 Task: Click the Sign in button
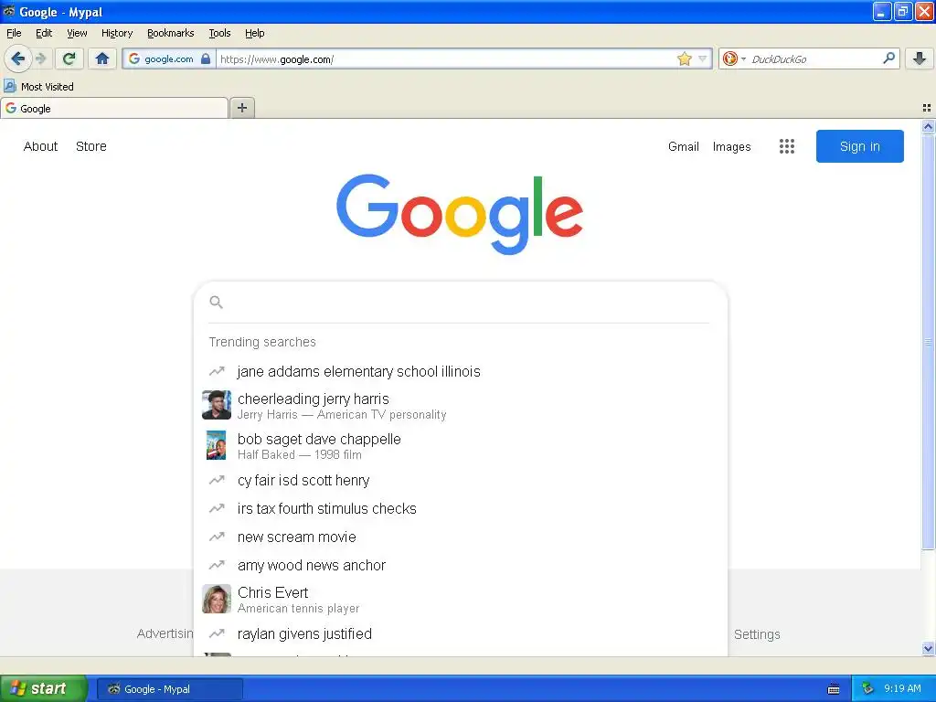tap(859, 146)
